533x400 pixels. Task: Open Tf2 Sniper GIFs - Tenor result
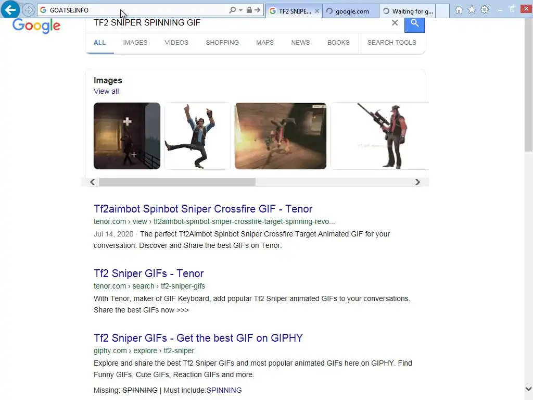pos(148,273)
